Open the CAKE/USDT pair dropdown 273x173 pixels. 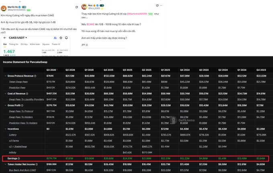click(18, 38)
